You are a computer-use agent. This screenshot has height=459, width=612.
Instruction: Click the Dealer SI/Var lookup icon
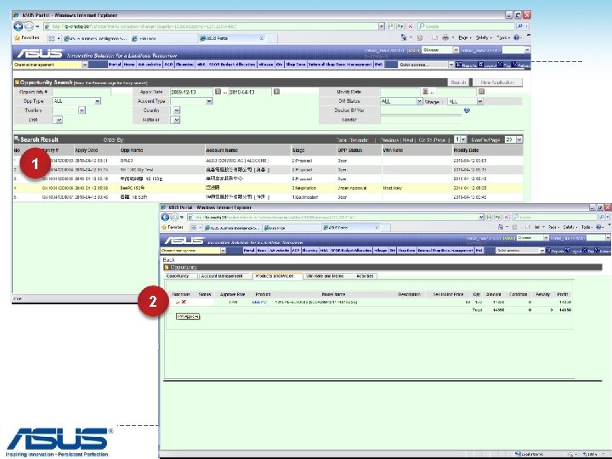pos(467,110)
